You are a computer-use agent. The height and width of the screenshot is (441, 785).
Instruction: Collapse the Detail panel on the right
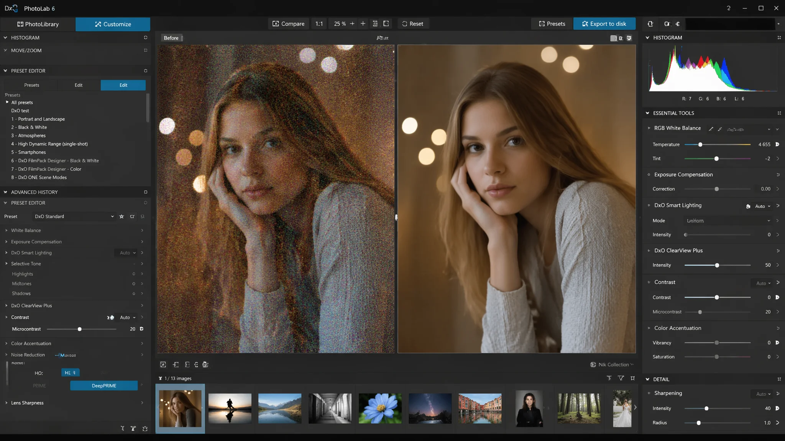click(647, 379)
